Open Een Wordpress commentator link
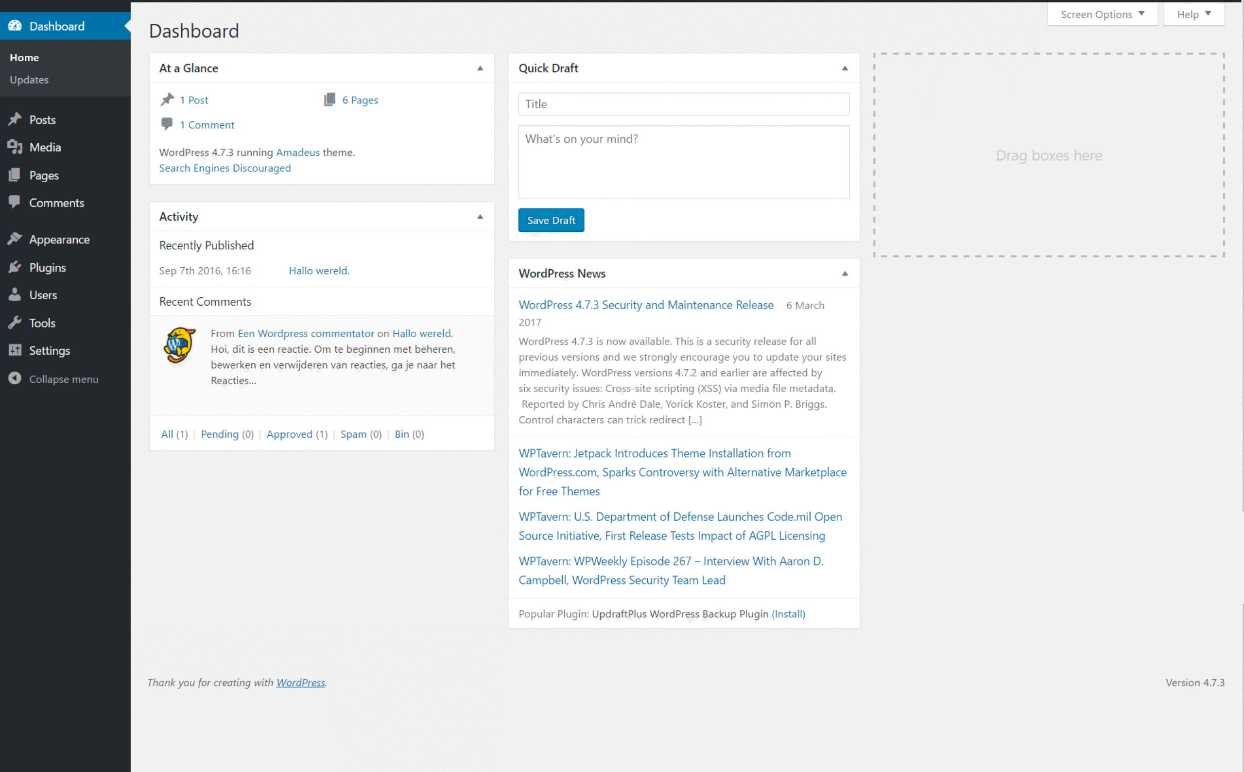This screenshot has height=772, width=1244. [x=306, y=333]
